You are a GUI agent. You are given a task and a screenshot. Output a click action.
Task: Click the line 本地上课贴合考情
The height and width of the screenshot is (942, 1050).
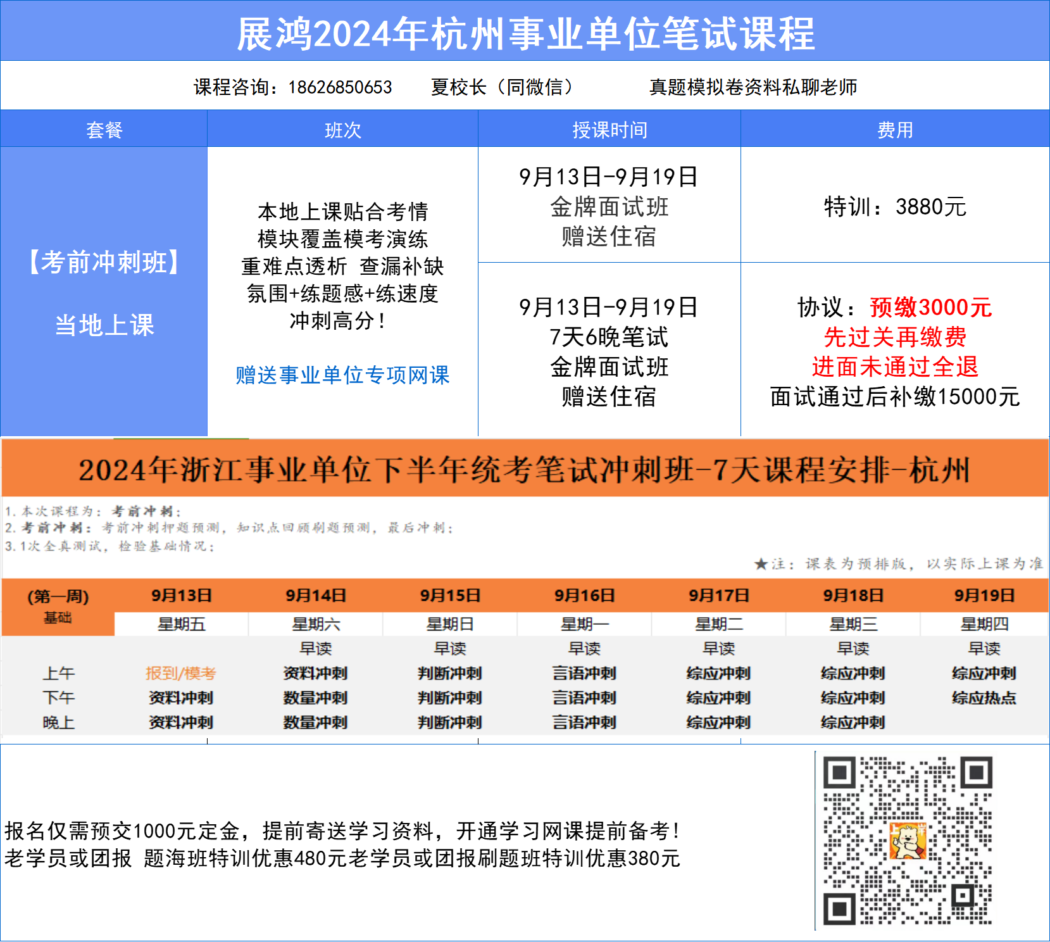pos(342,211)
